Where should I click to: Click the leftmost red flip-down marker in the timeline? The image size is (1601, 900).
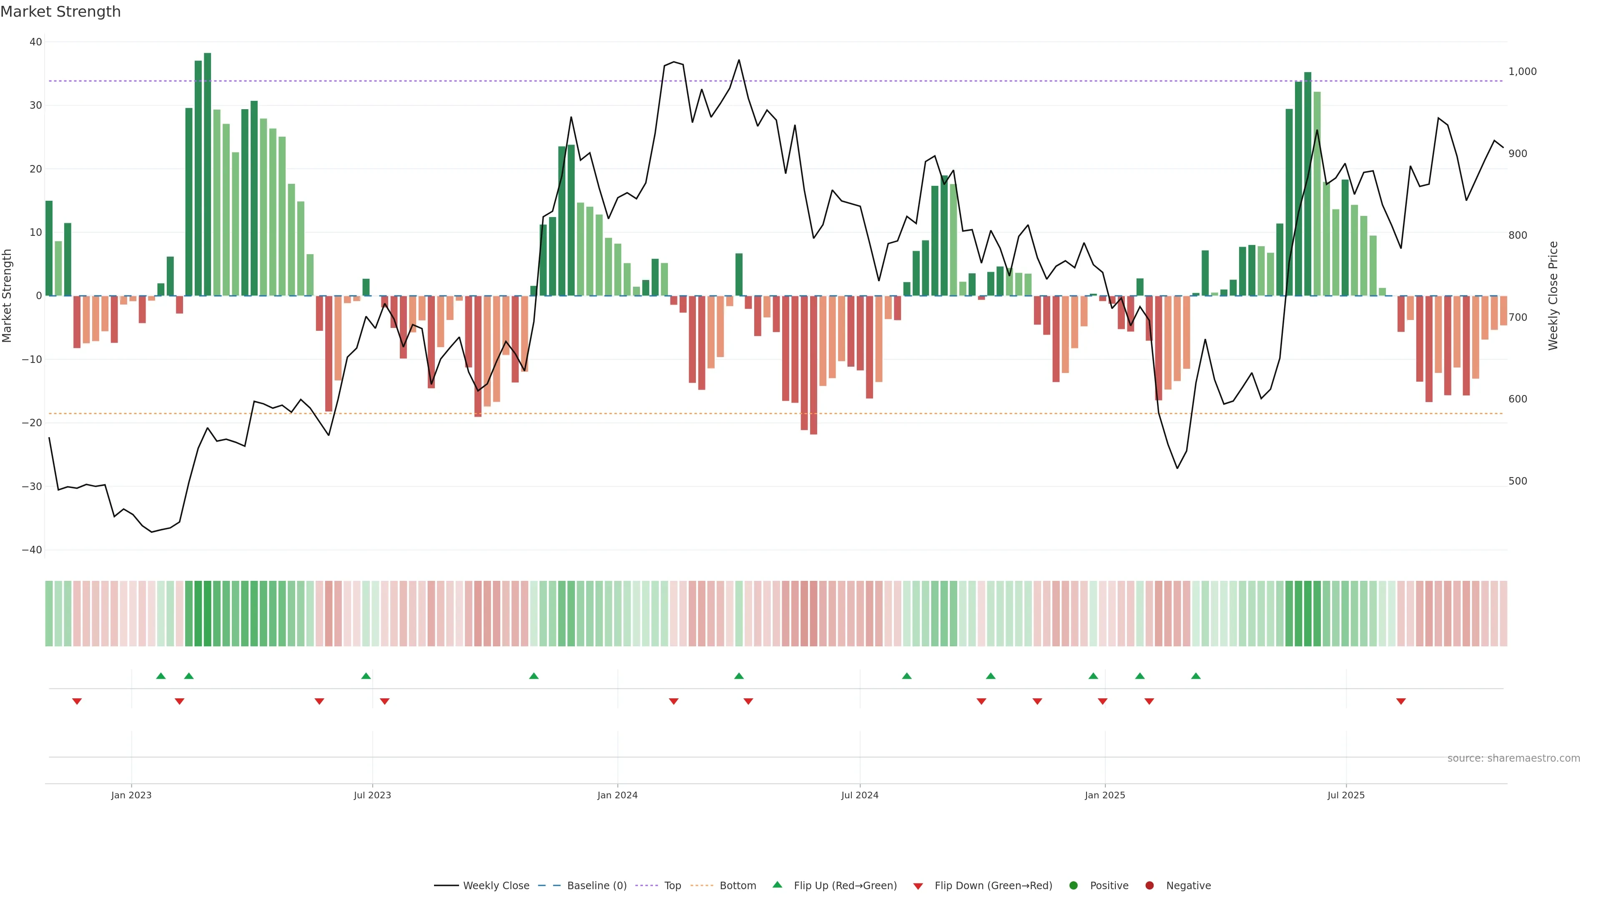[x=77, y=701]
